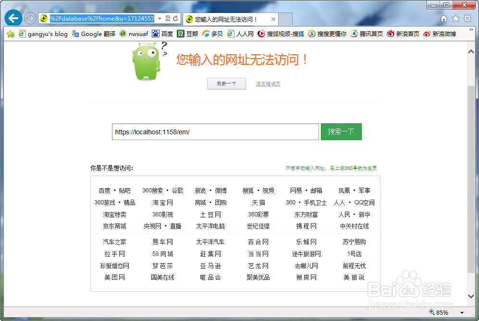The height and width of the screenshot is (321, 479).
Task: Open the 58同城 link
Action: click(162, 254)
